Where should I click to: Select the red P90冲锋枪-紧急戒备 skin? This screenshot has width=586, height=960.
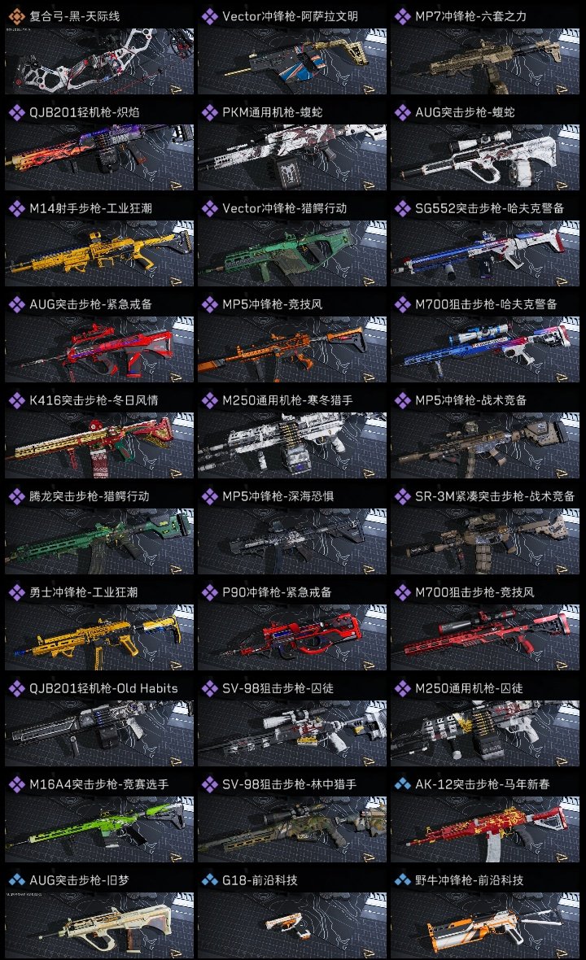pyautogui.click(x=292, y=637)
